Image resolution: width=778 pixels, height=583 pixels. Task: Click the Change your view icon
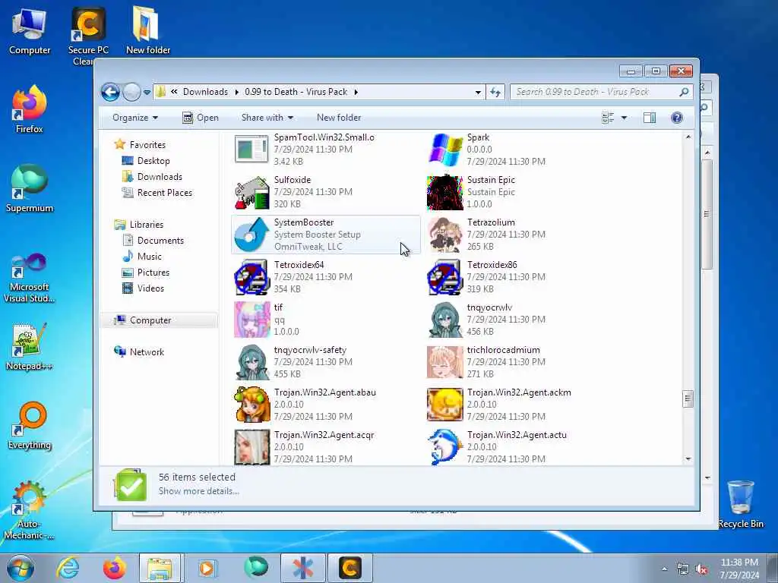pos(608,118)
